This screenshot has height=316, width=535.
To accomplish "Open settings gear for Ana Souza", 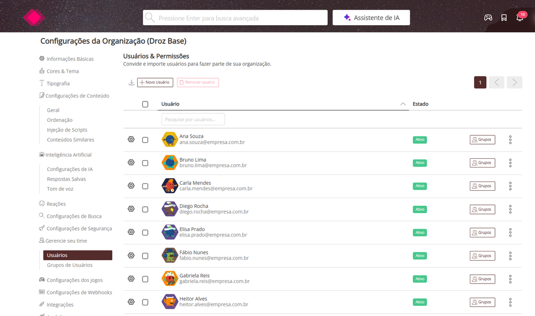I will (131, 139).
